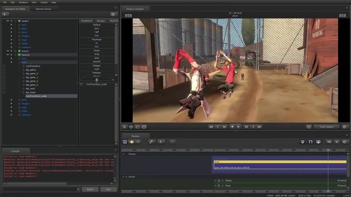
Task: Click the console Clear button
Action: [x=109, y=189]
